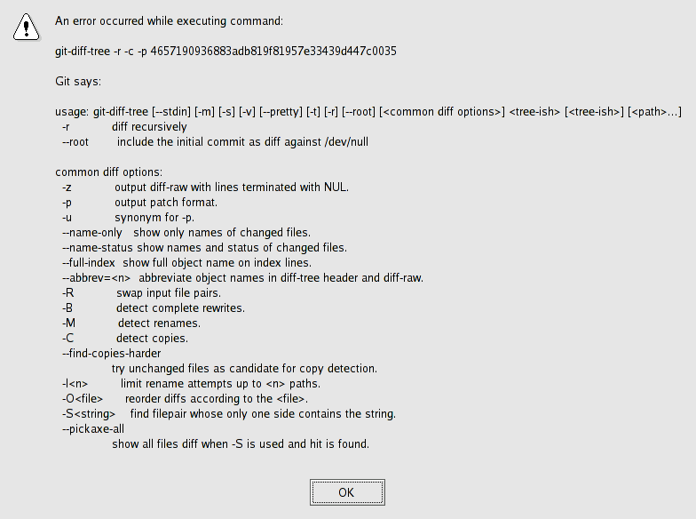Click the 'Git says:' label
The height and width of the screenshot is (519, 696).
[x=78, y=82]
